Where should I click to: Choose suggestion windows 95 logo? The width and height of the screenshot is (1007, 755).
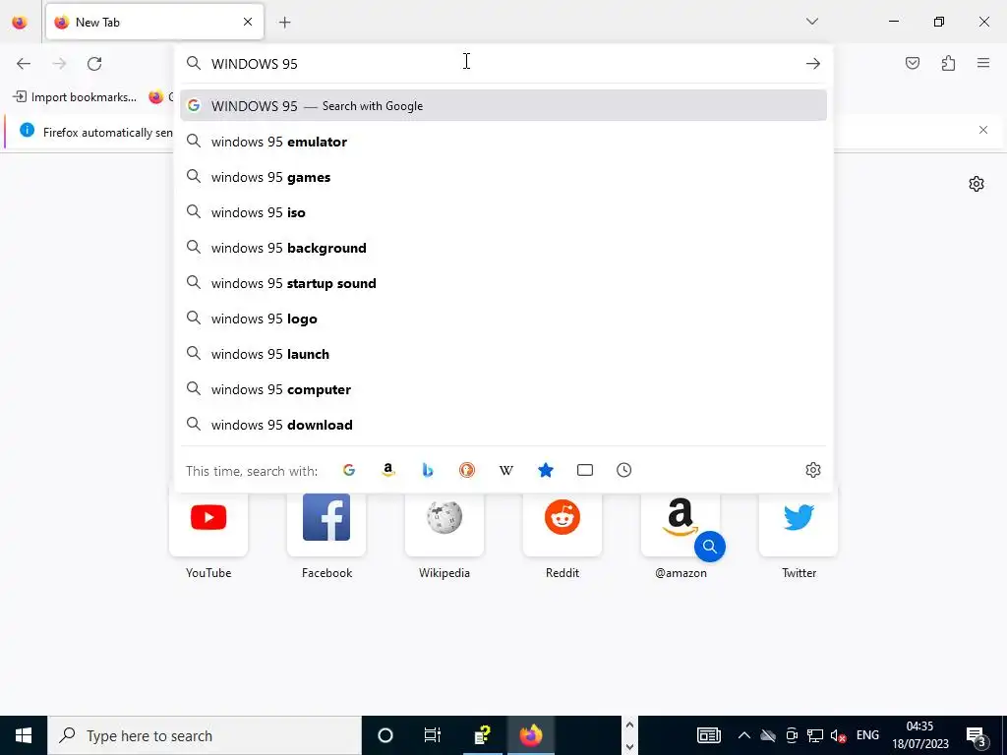pyautogui.click(x=503, y=319)
